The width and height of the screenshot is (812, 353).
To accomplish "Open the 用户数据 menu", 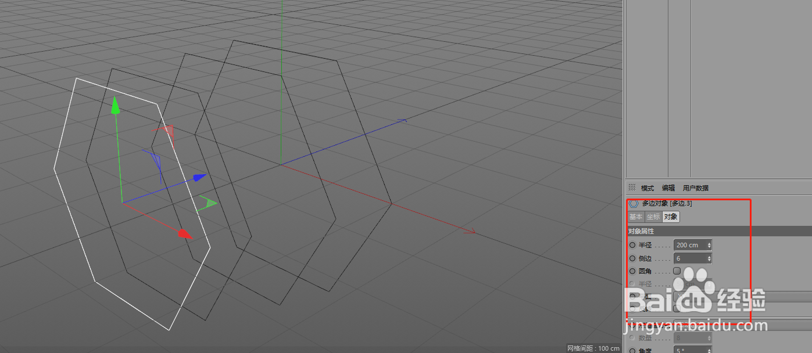I will [696, 188].
